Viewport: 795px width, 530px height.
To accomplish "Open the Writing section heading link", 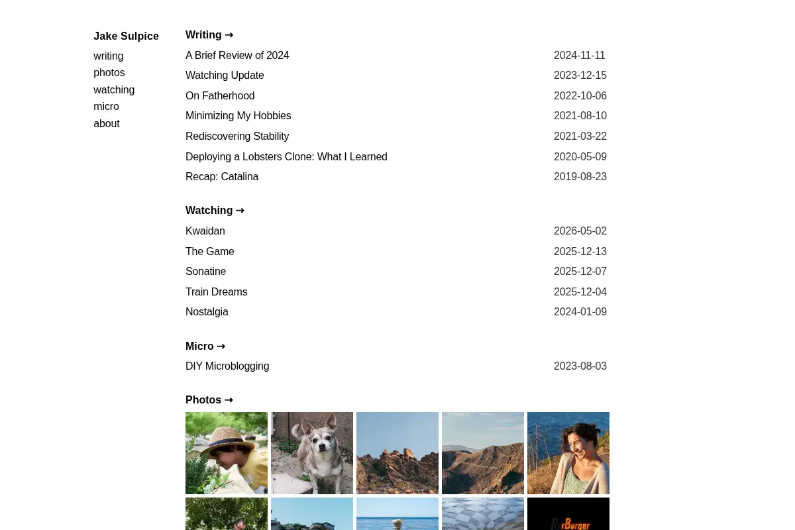I will coord(209,35).
